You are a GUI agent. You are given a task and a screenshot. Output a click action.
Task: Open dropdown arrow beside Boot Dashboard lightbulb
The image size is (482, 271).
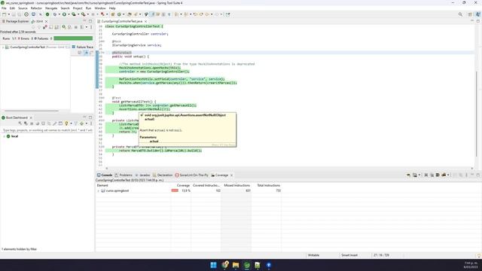(71, 123)
